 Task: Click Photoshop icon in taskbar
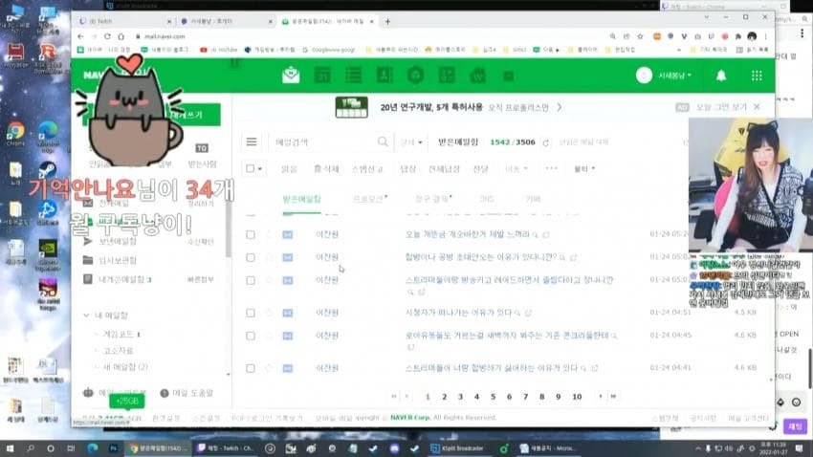pos(114,448)
